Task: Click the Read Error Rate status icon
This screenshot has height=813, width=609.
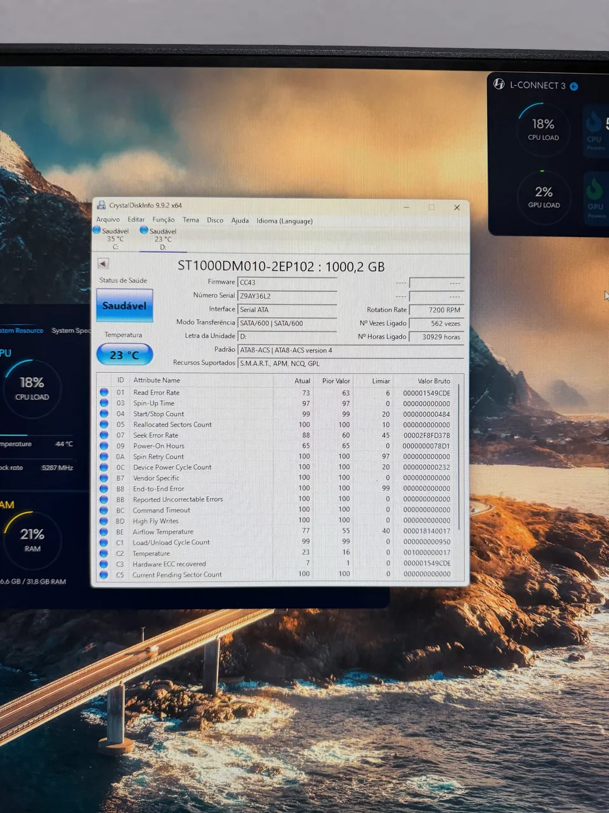Action: [x=104, y=393]
